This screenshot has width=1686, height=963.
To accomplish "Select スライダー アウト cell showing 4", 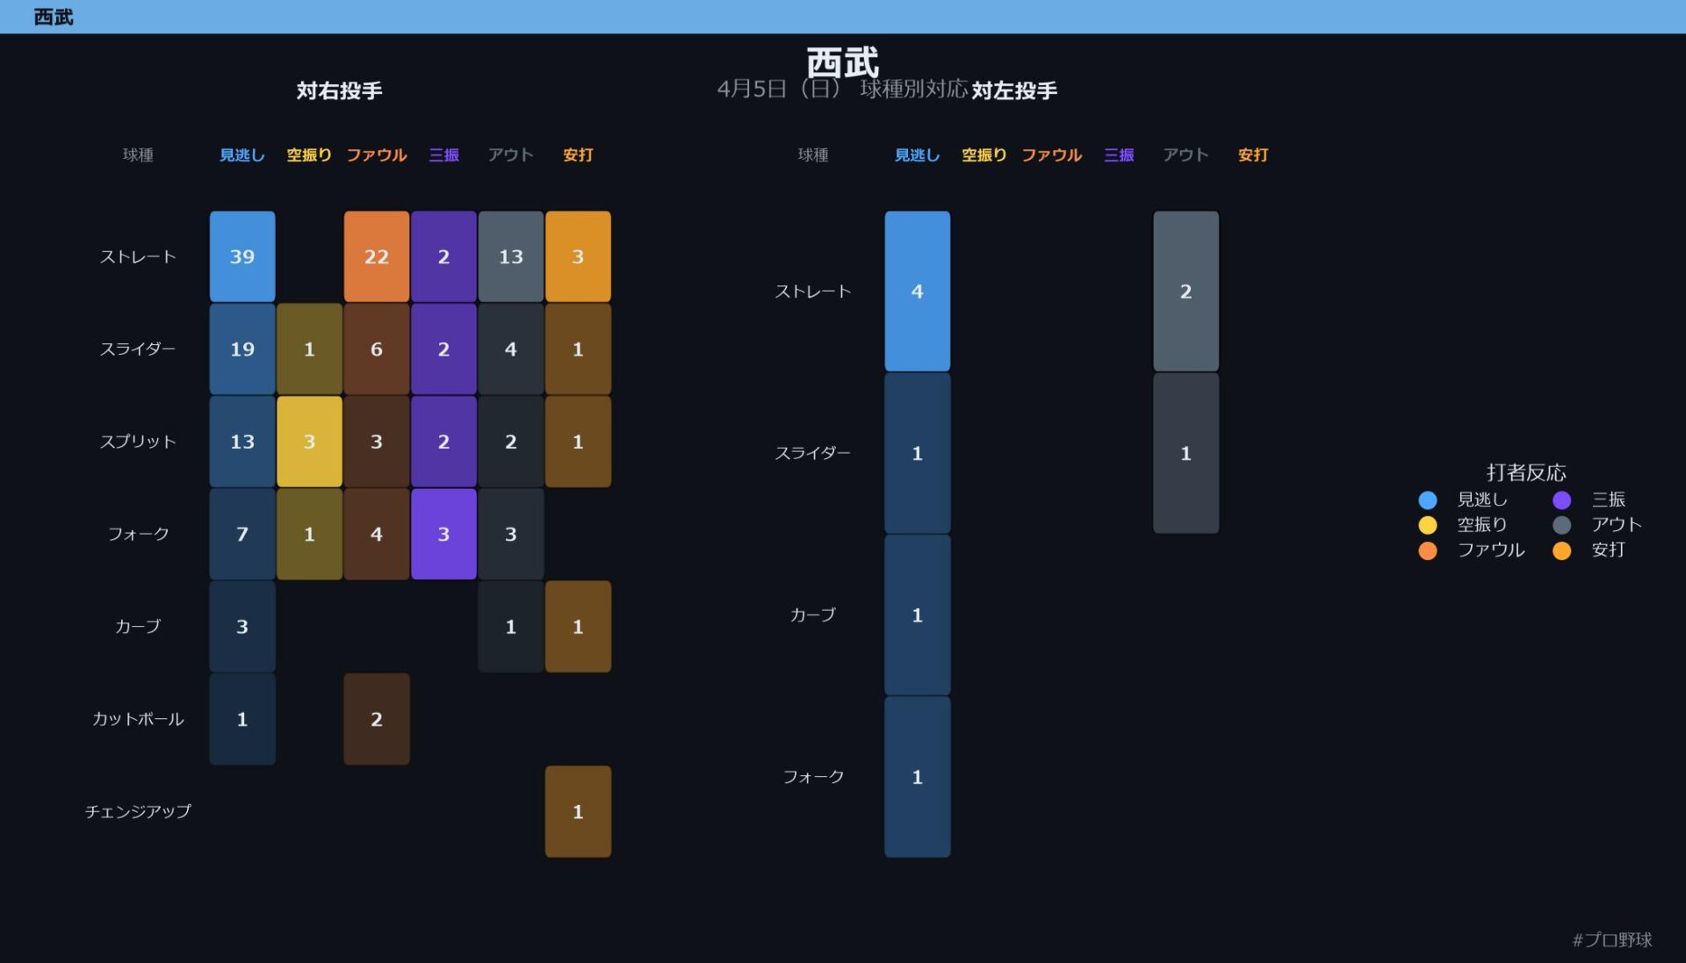I will coord(511,349).
